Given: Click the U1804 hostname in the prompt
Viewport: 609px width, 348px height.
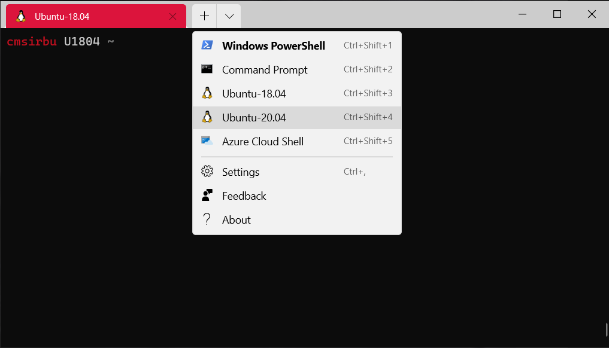Looking at the screenshot, I should (81, 41).
